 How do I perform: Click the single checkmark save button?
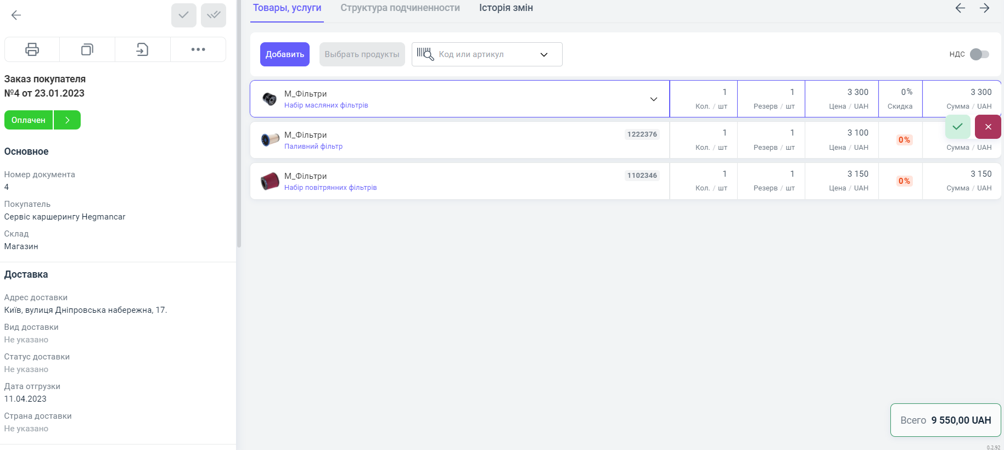pyautogui.click(x=184, y=15)
